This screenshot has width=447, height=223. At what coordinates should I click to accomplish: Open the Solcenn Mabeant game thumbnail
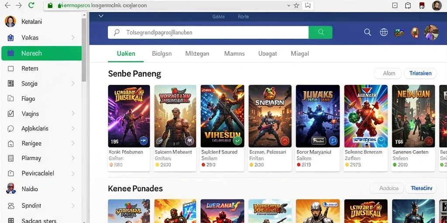(175, 116)
